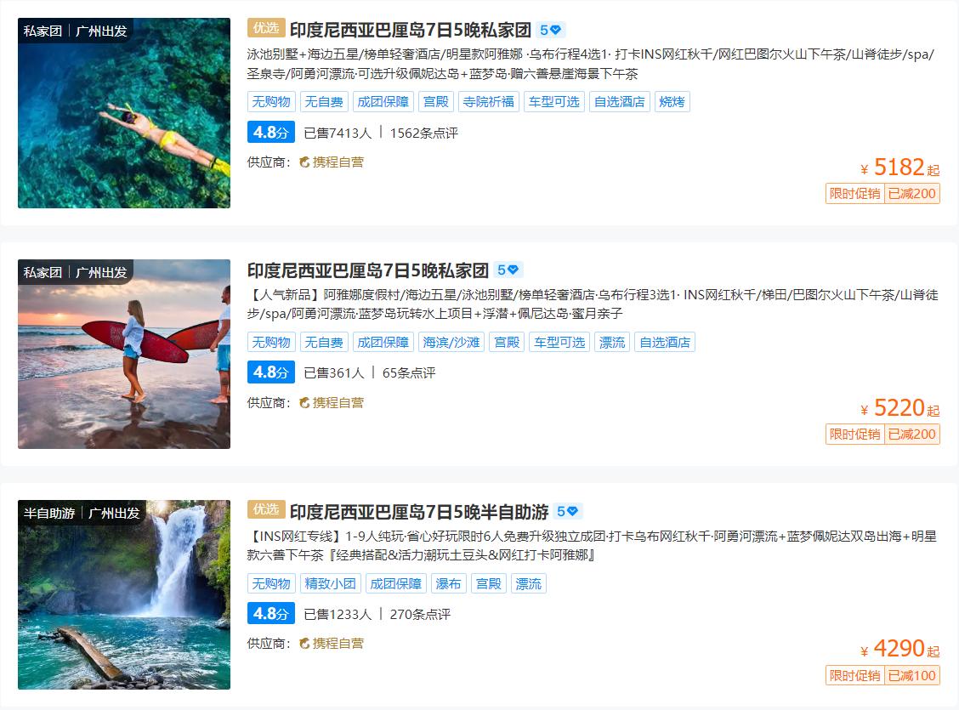Open the snorkeling photo thumbnail

click(x=124, y=113)
